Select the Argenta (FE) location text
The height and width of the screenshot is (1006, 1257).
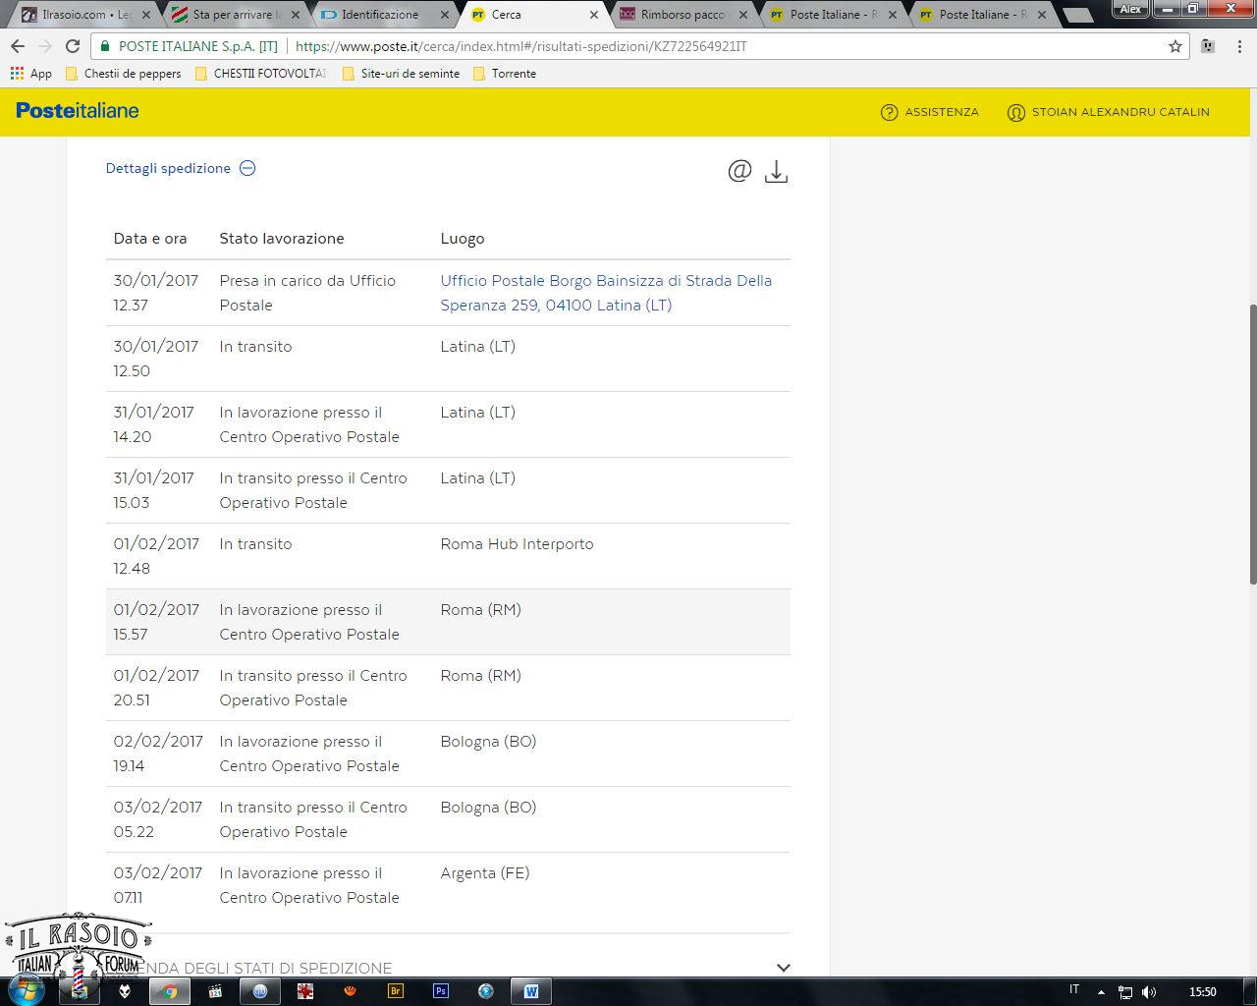[485, 873]
